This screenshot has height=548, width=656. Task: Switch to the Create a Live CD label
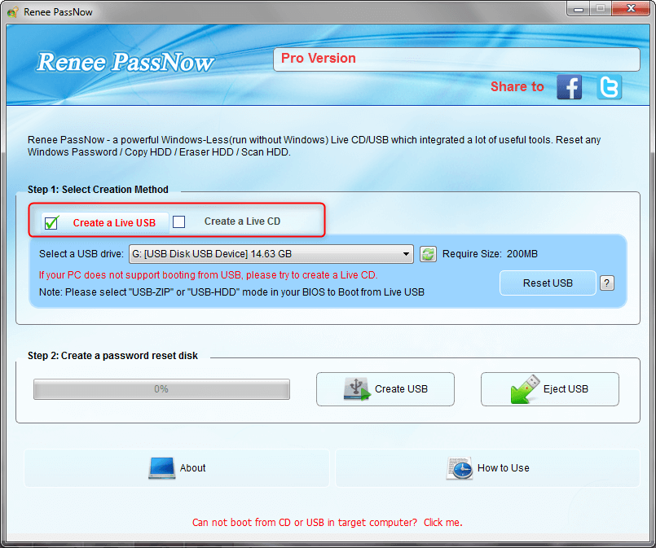tap(242, 221)
